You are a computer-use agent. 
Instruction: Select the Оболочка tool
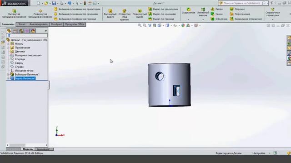[219, 19]
